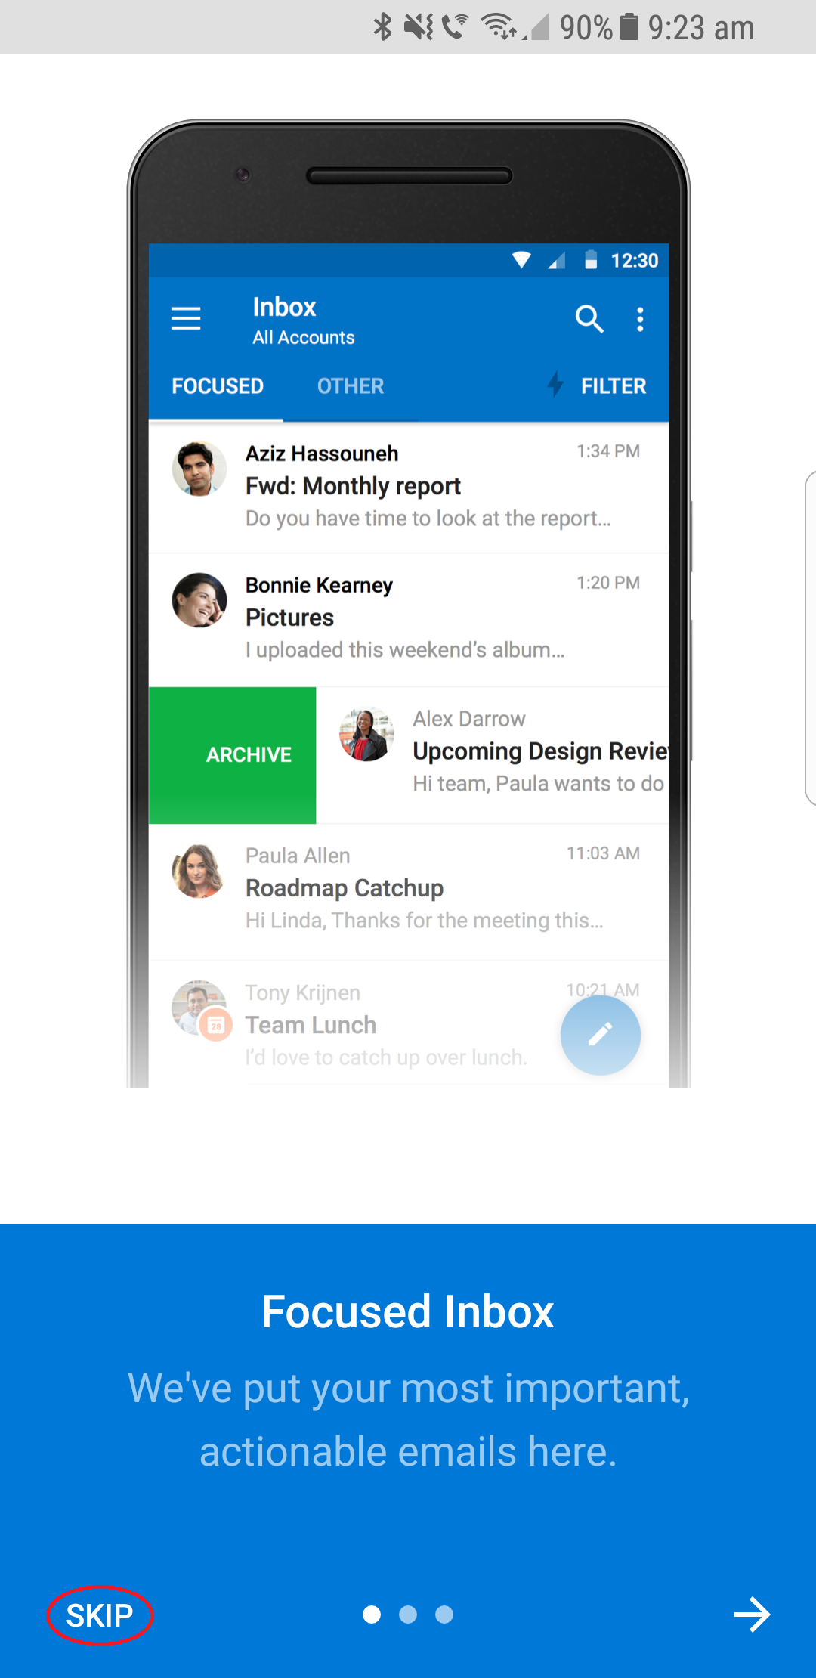Select the second page indicator dot
The width and height of the screenshot is (816, 1678).
point(408,1615)
